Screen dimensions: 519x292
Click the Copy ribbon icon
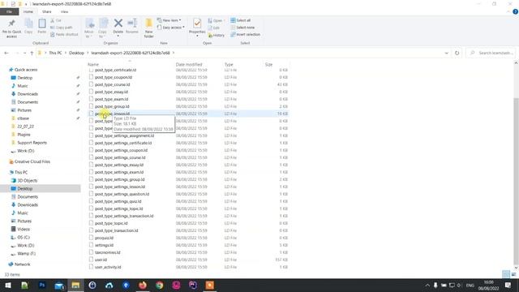point(28,26)
